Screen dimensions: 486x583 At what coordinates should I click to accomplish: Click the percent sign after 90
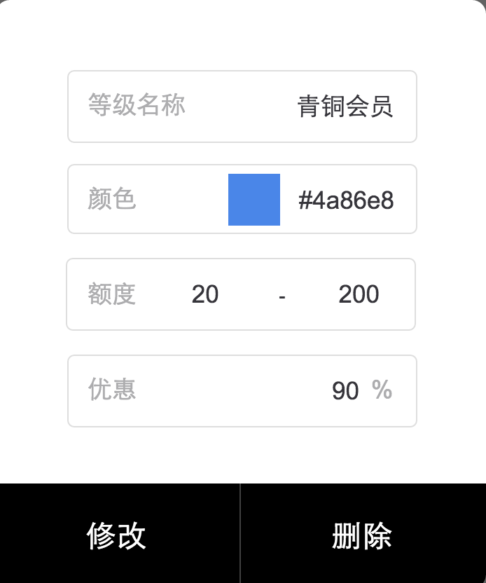point(382,390)
